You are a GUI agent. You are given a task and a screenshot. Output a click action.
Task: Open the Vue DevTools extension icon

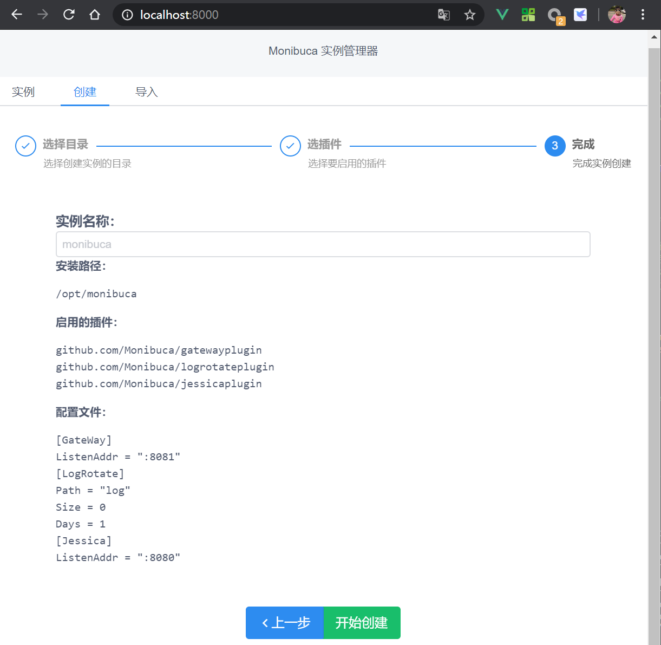click(501, 15)
